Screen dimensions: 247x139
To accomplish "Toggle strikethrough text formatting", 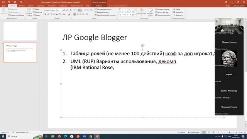I will click(57, 14).
